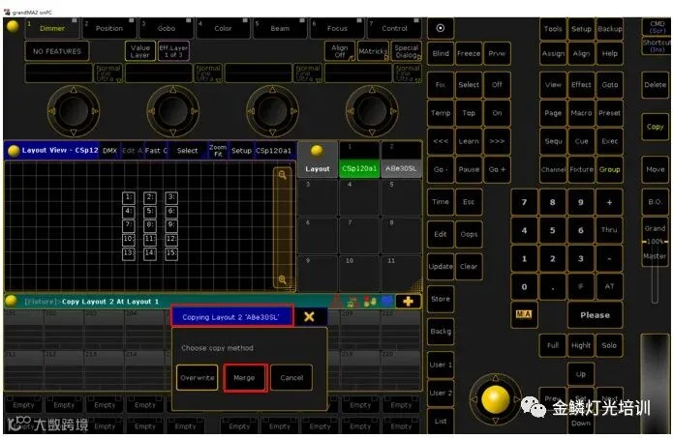Viewport: 673px width, 438px height.
Task: Click the third encoder wheel
Action: coord(272,110)
